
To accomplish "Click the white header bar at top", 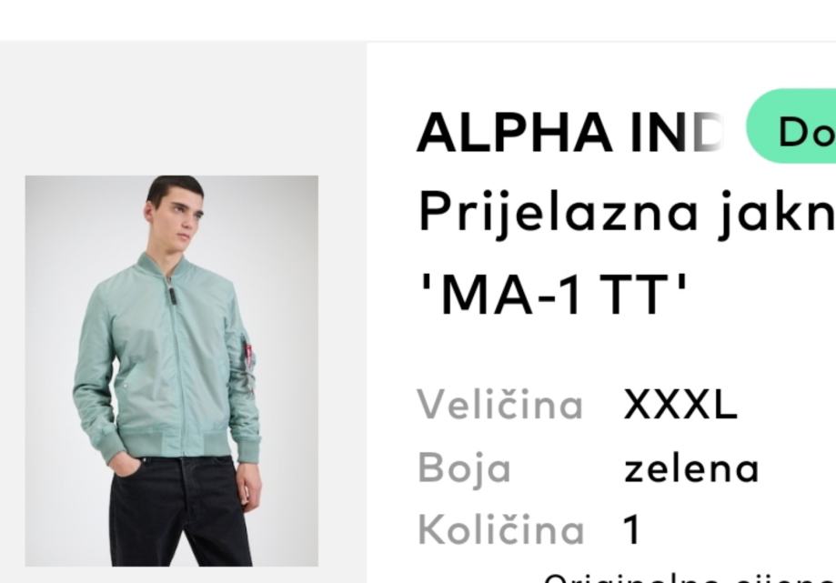I will click(x=418, y=20).
